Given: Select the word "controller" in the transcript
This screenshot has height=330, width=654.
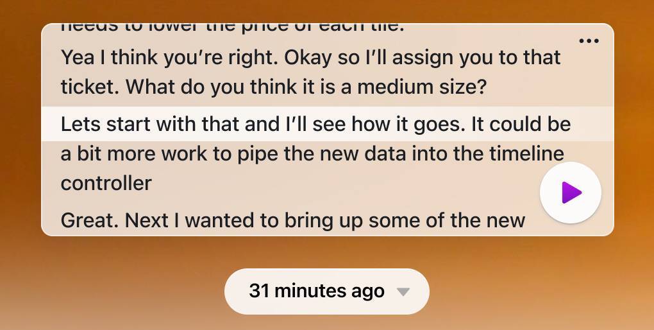Looking at the screenshot, I should coord(106,183).
